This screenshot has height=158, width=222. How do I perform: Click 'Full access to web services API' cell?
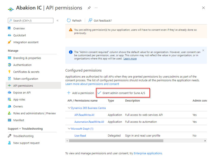[x=144, y=115]
